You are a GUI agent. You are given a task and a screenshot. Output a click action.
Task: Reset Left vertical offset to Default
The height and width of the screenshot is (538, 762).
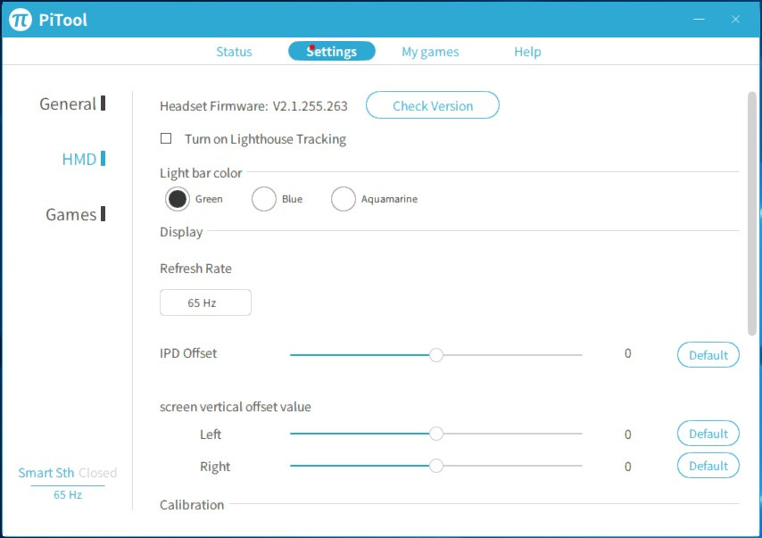coord(708,434)
